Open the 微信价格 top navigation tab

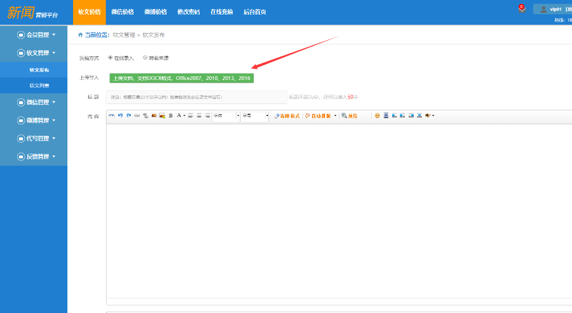(122, 12)
